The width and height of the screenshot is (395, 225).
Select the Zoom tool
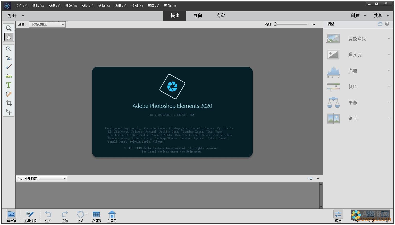9,28
